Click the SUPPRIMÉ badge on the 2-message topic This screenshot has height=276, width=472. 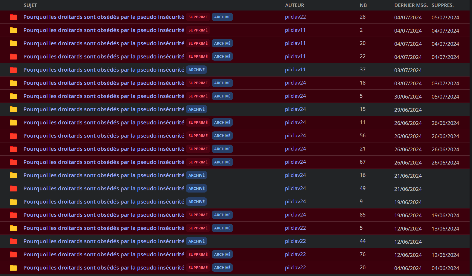coord(198,30)
